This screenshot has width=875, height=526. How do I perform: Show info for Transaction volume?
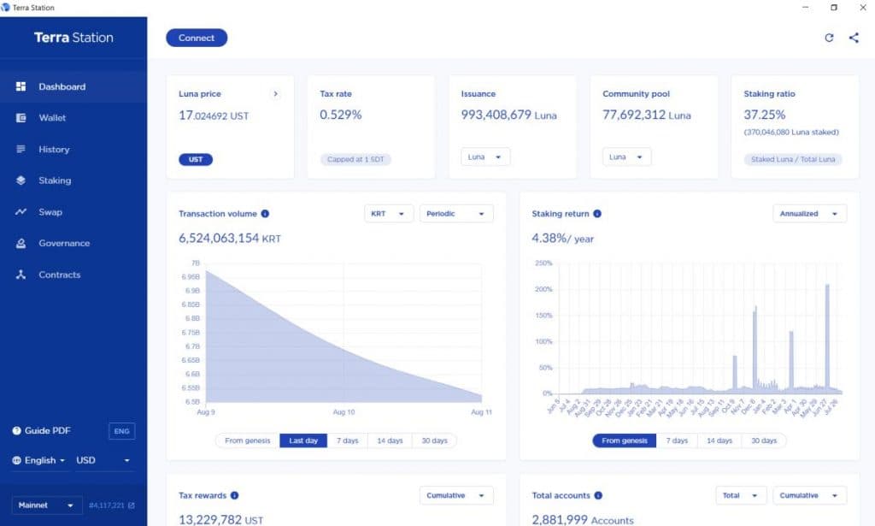[265, 213]
